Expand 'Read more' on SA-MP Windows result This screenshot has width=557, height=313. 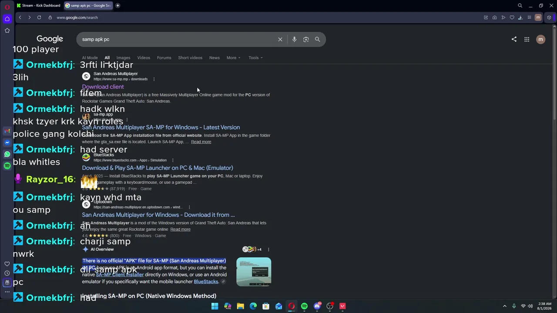click(x=201, y=142)
